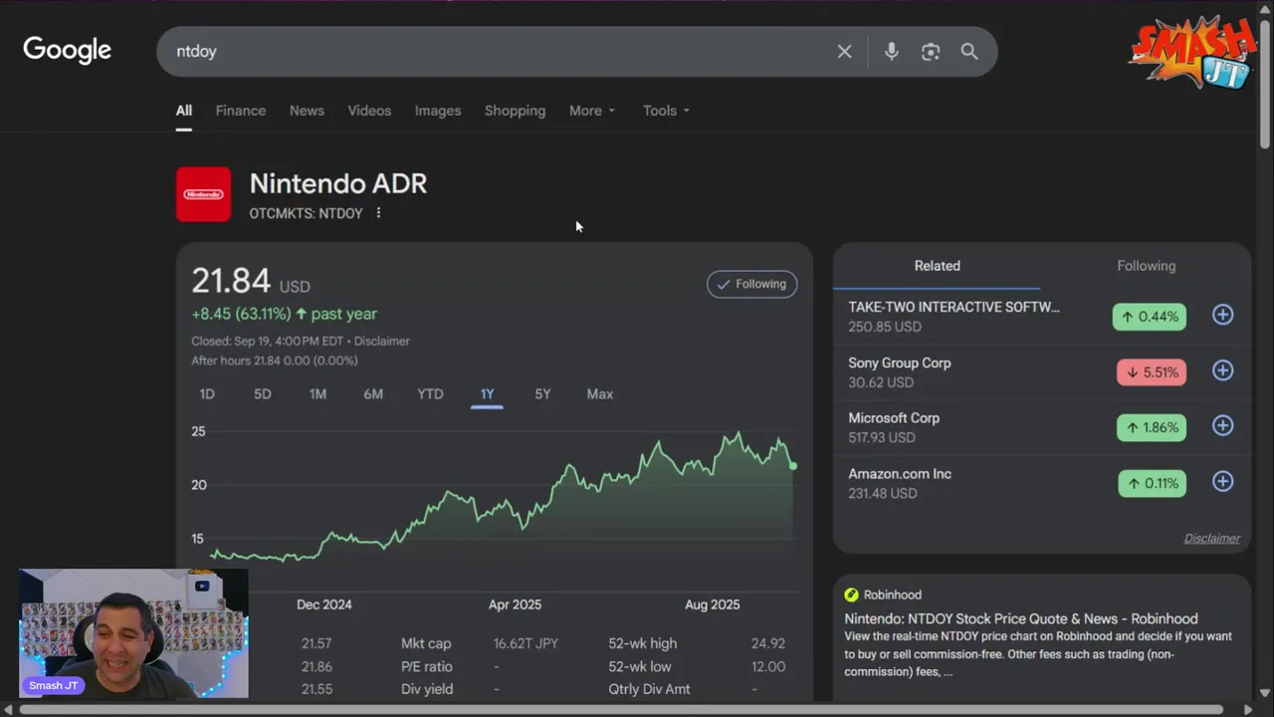Open Google Lens image search icon

click(x=931, y=52)
